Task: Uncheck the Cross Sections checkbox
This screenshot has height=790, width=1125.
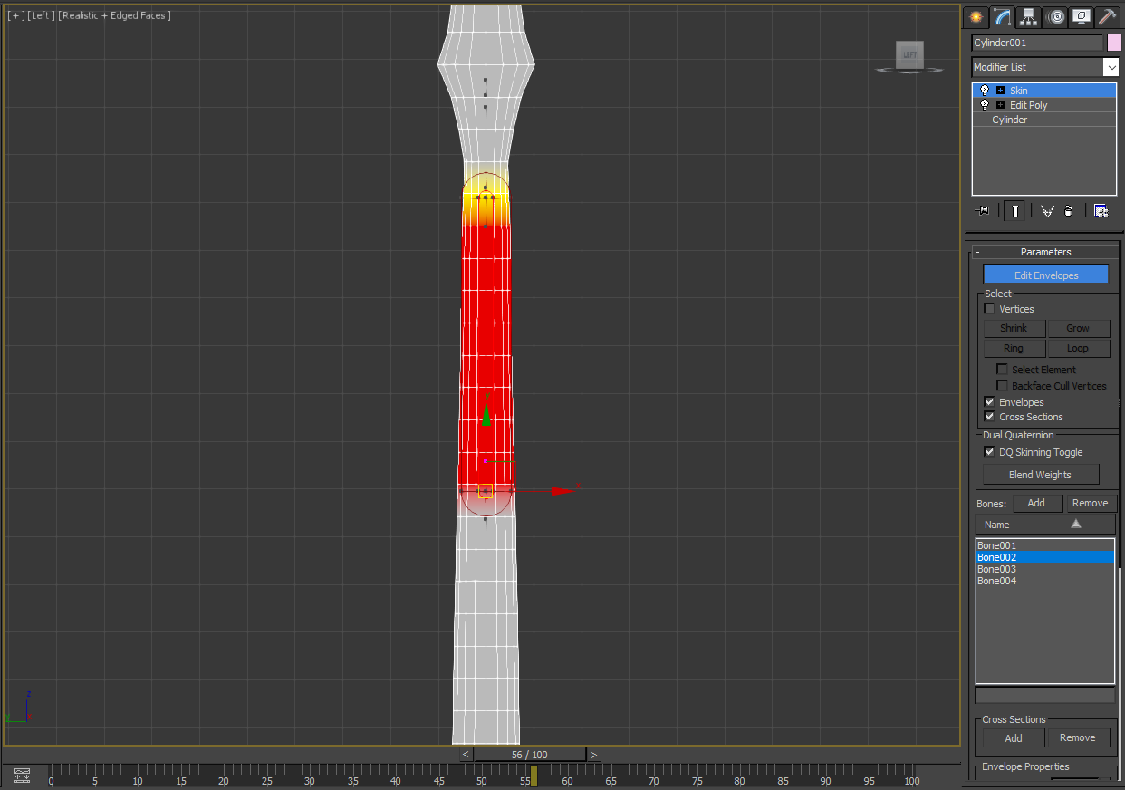Action: [989, 417]
